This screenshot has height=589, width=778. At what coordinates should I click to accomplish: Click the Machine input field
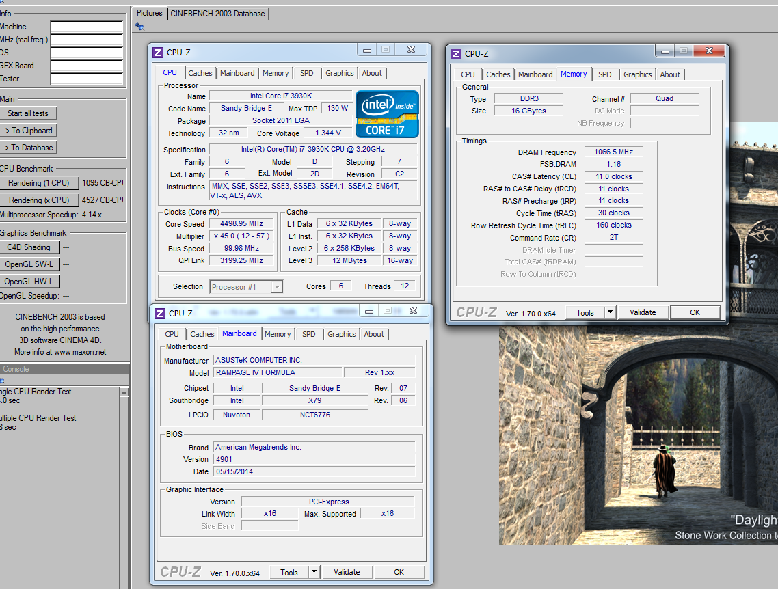(86, 27)
